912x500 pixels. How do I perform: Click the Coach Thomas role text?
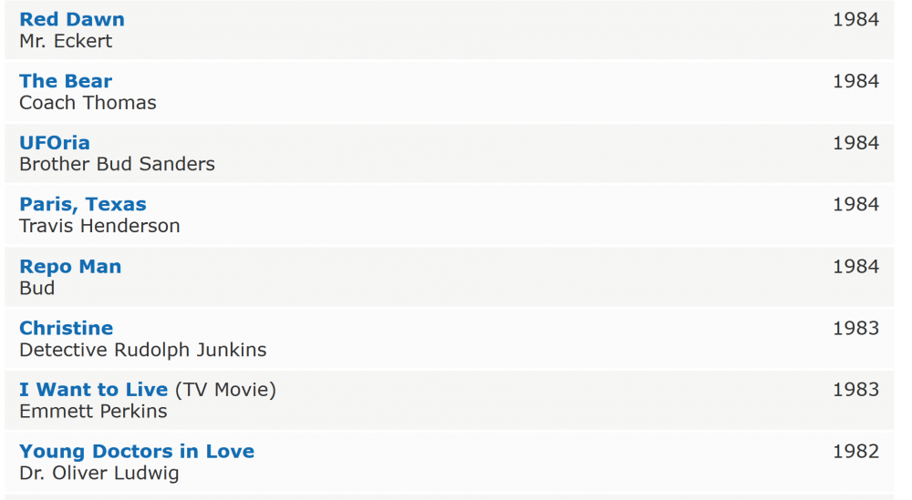click(88, 103)
